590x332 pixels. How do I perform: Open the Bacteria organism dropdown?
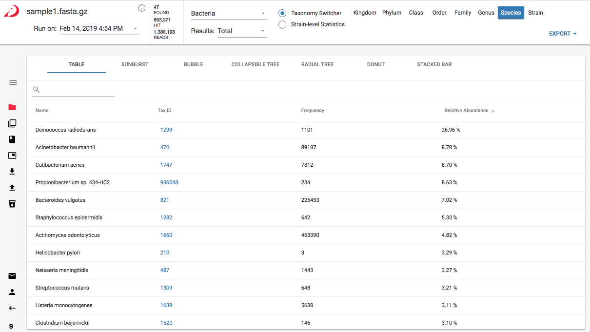(x=229, y=14)
